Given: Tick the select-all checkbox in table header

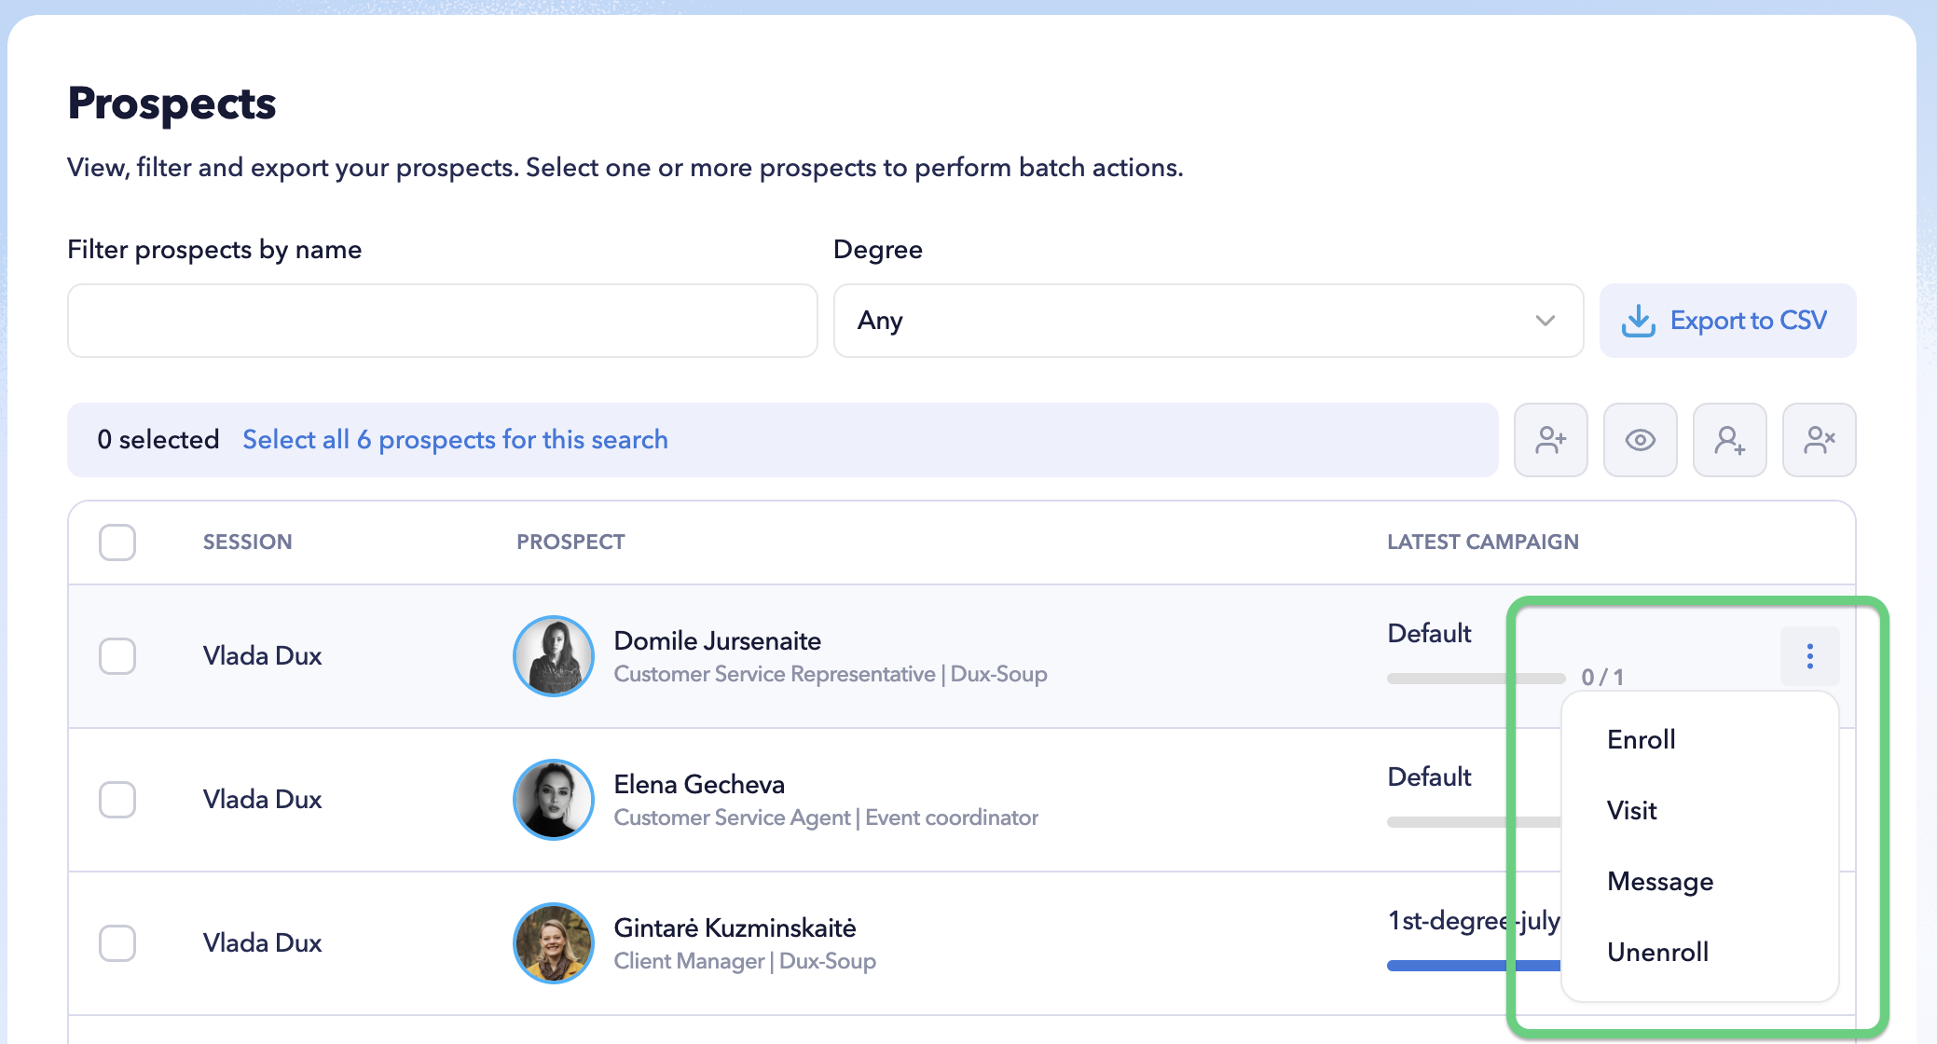Looking at the screenshot, I should tap(117, 543).
